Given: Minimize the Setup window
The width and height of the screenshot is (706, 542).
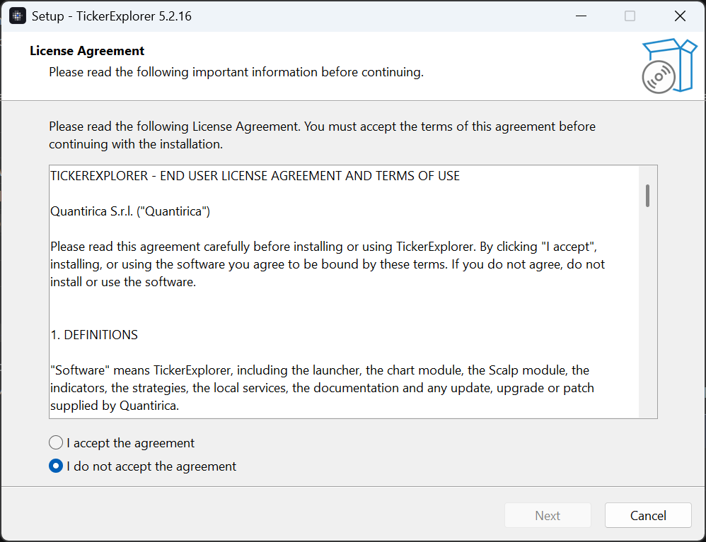Looking at the screenshot, I should 581,16.
